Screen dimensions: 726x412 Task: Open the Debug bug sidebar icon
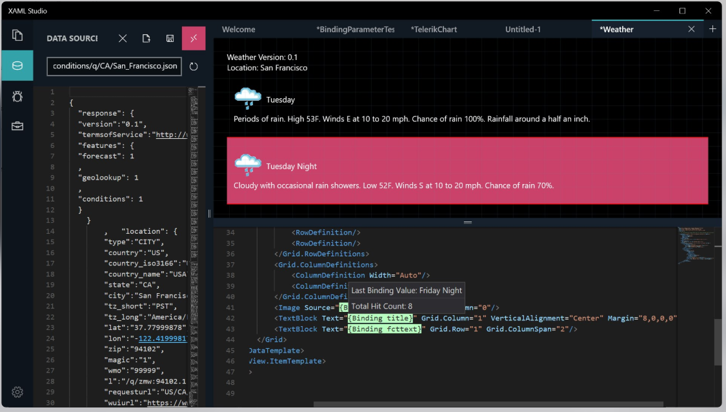point(17,96)
